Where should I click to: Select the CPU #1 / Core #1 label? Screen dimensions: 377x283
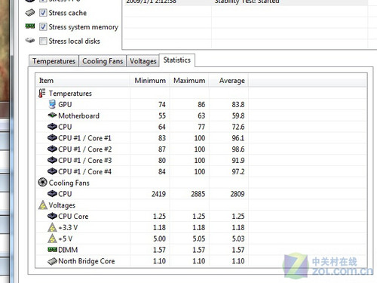(84, 138)
